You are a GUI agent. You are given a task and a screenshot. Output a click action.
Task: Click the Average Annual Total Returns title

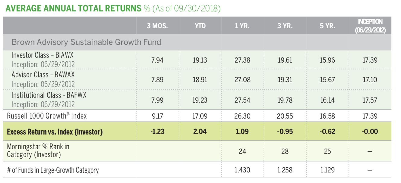pyautogui.click(x=72, y=8)
